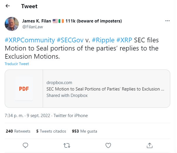Click the back arrow icon
The image size is (177, 153).
(8, 6)
